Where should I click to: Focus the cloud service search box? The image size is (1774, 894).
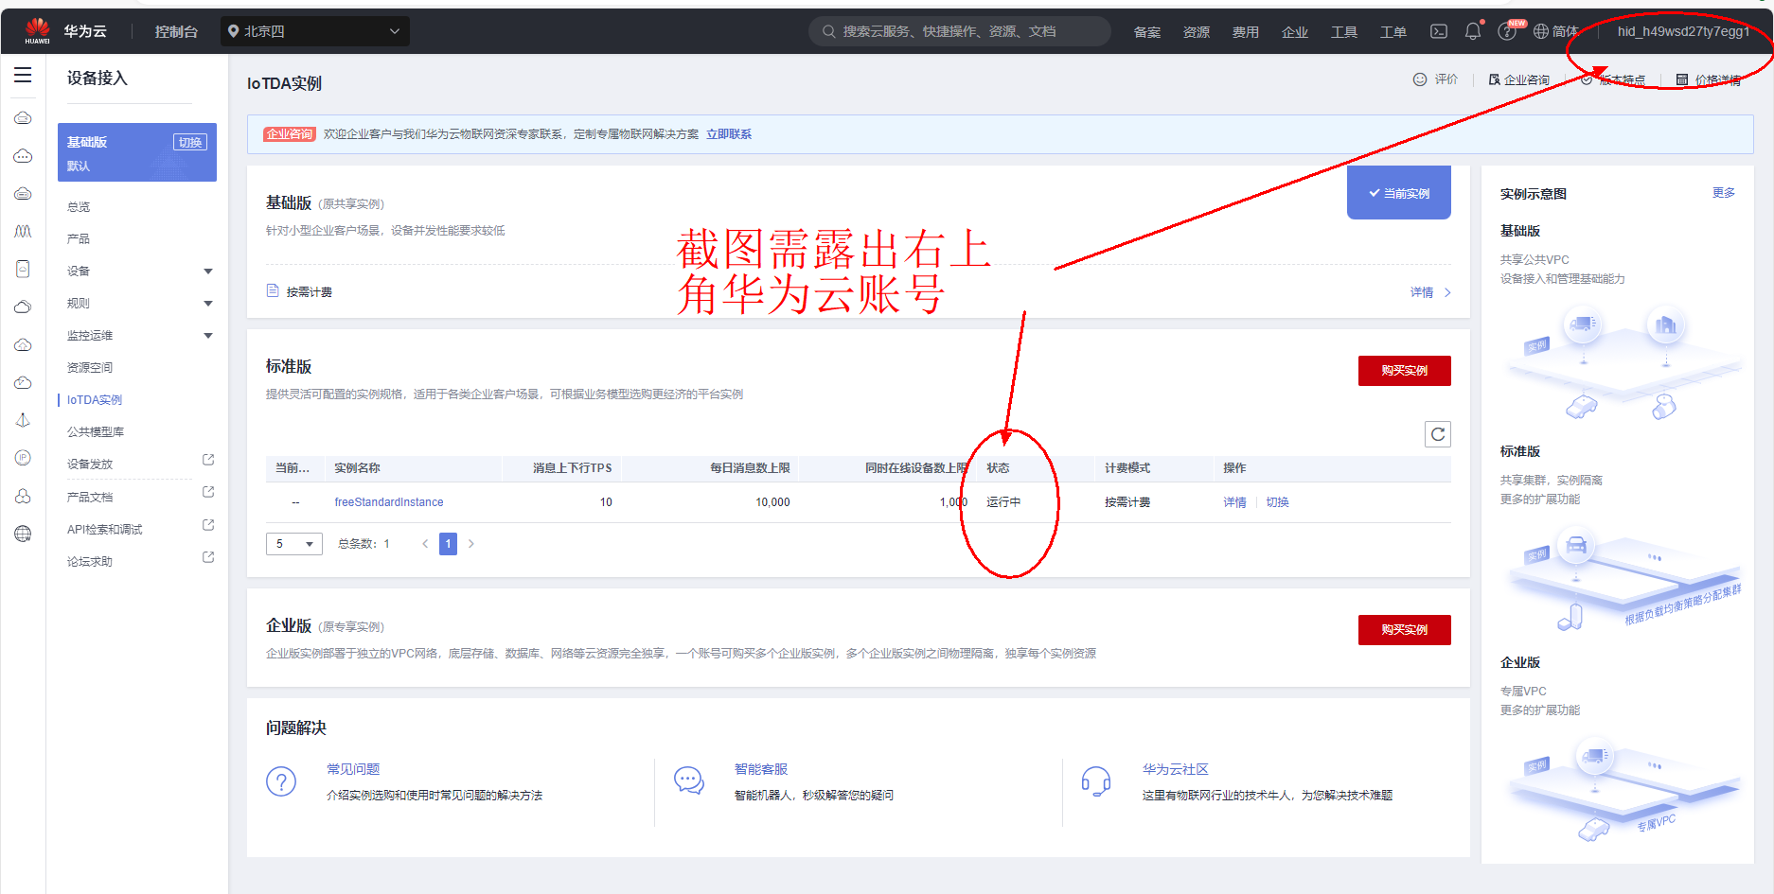pos(960,31)
